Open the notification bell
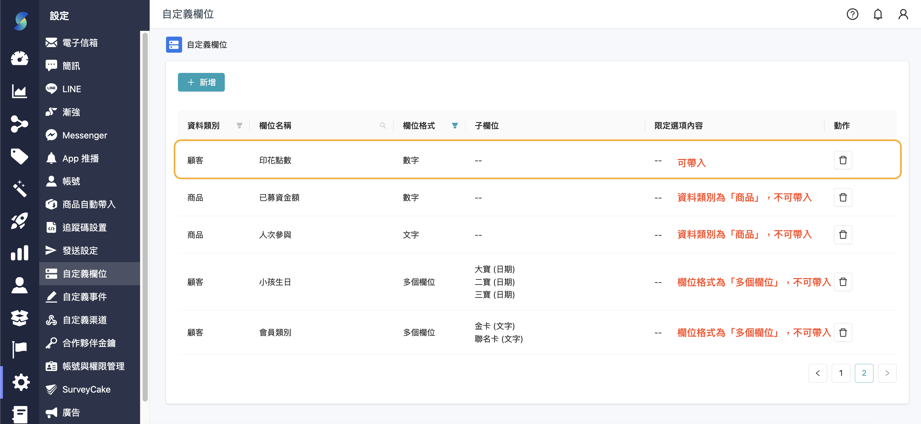 tap(878, 14)
